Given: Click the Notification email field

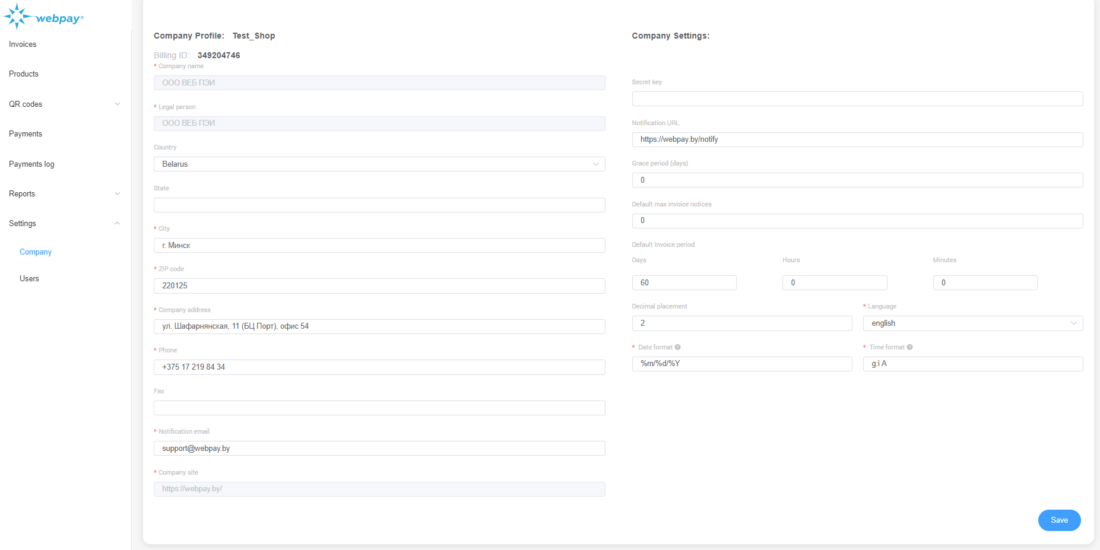Looking at the screenshot, I should click(x=379, y=448).
